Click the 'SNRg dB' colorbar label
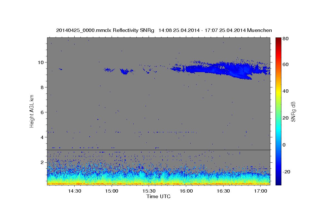Screen dimensions: 334x222 293,112
